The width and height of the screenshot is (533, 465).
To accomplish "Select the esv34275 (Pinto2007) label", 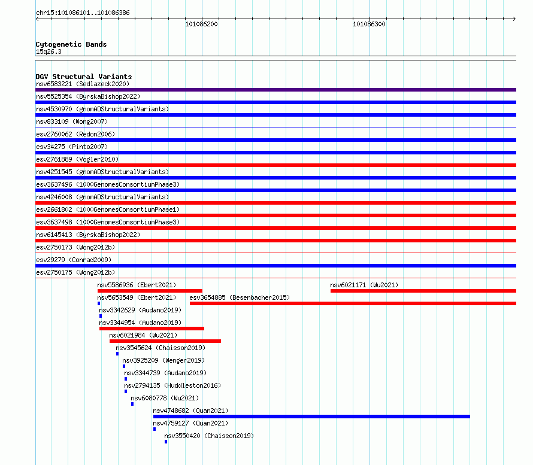I will coord(72,147).
